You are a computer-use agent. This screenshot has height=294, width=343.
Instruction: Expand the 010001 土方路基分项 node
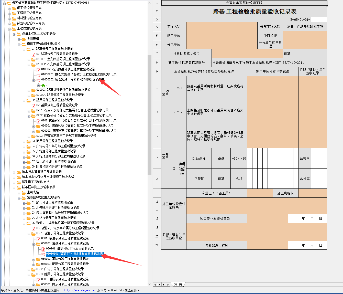29,60
